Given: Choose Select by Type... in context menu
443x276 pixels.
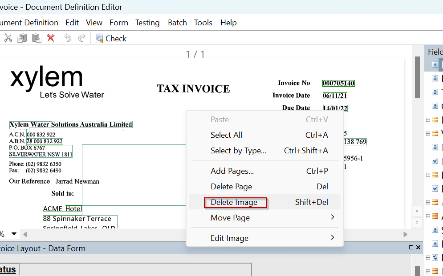Looking at the screenshot, I should 265,151.
